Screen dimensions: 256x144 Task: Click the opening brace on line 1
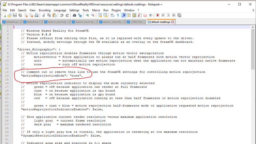click(14, 27)
